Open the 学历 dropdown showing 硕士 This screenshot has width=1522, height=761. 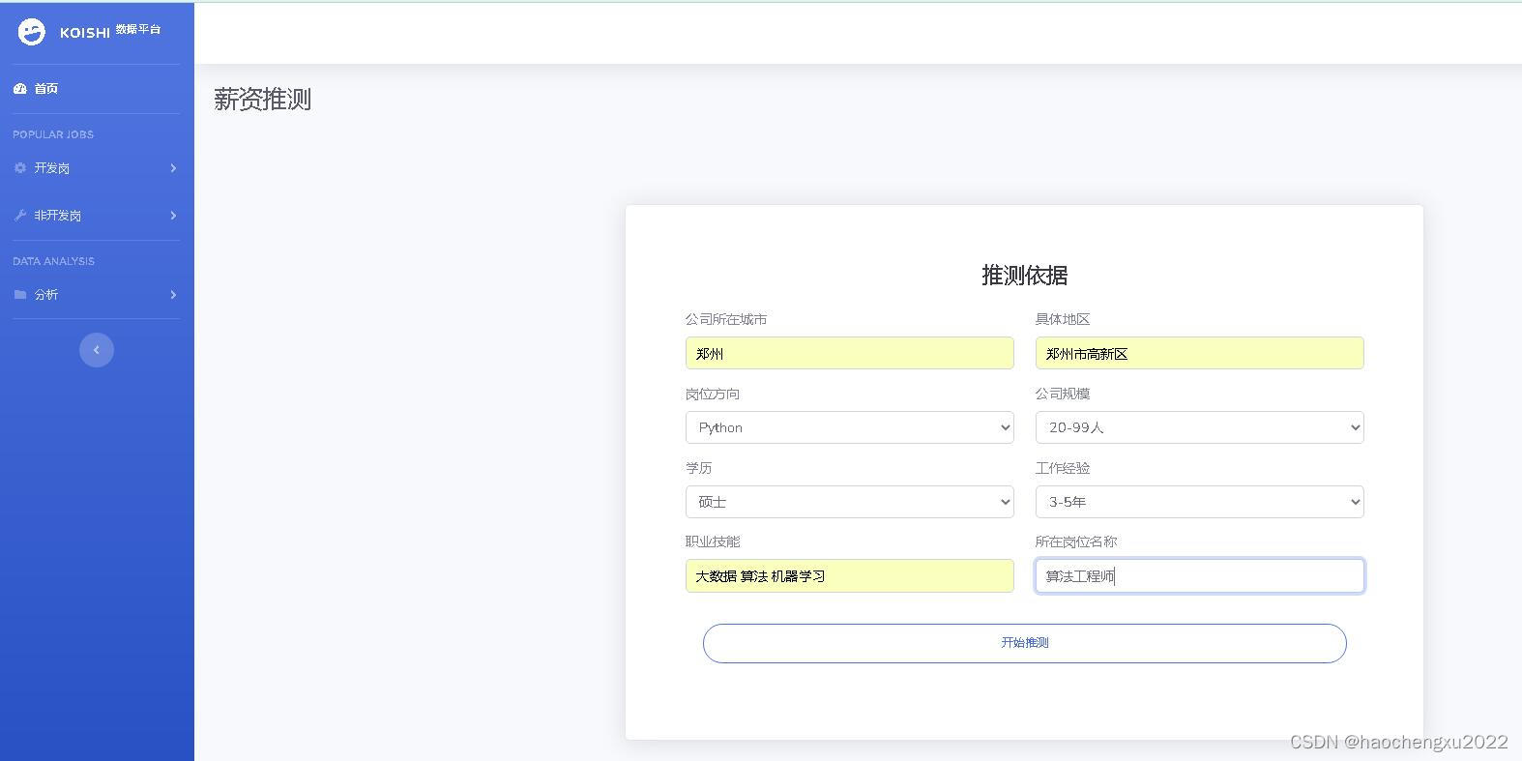[x=850, y=502]
